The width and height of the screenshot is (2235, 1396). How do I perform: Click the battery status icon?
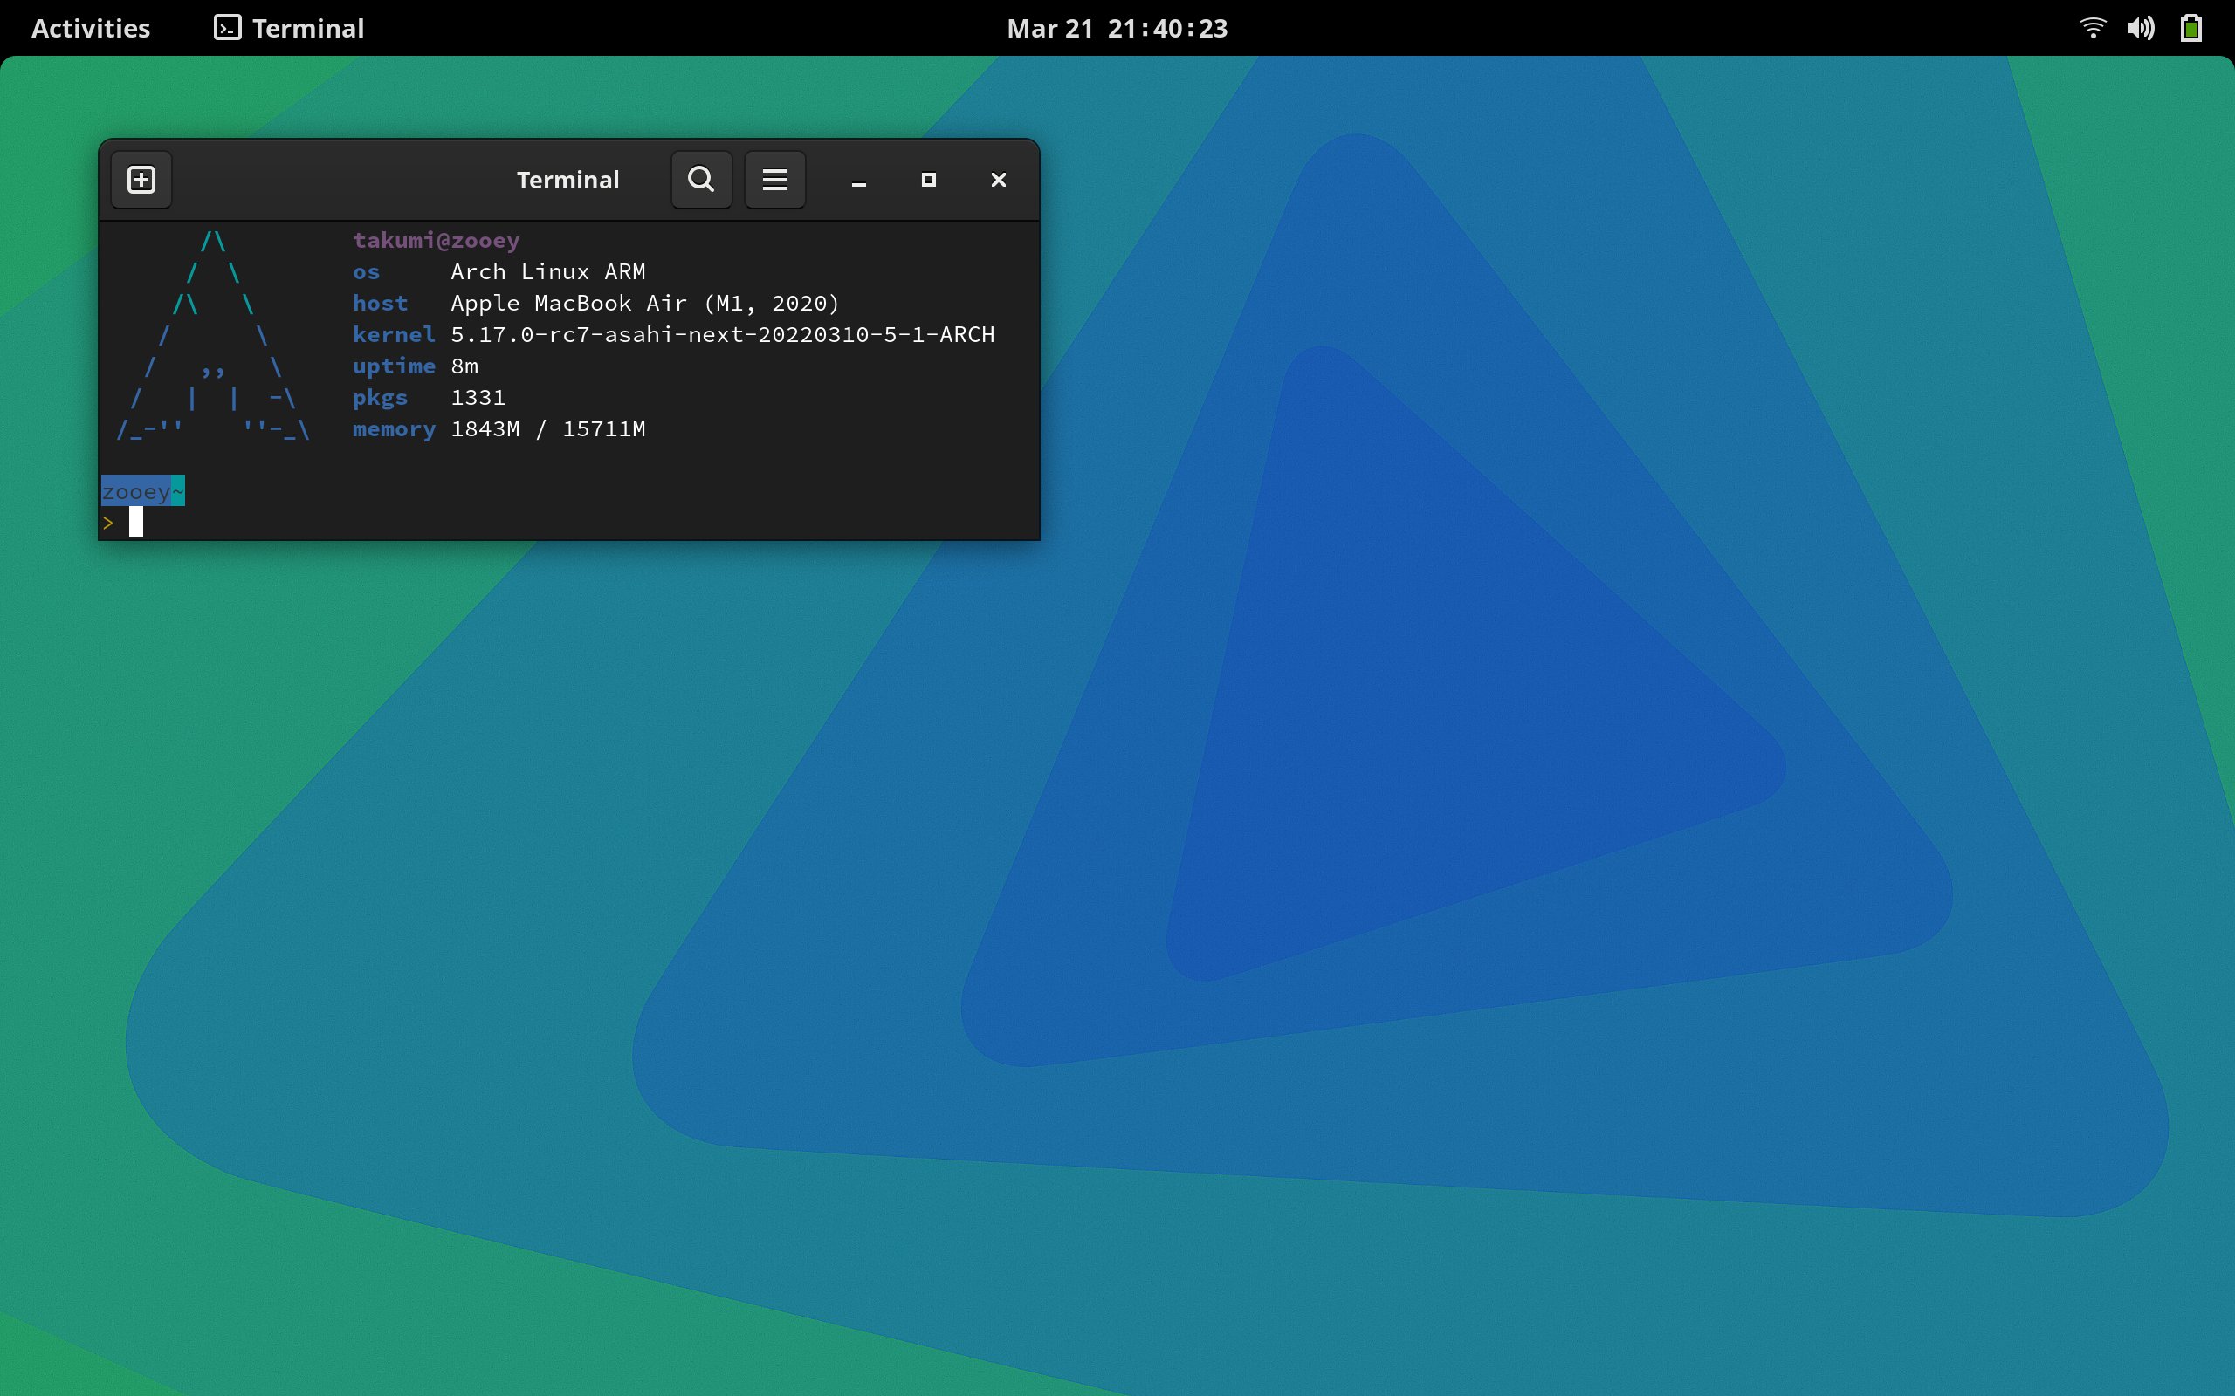point(2191,28)
